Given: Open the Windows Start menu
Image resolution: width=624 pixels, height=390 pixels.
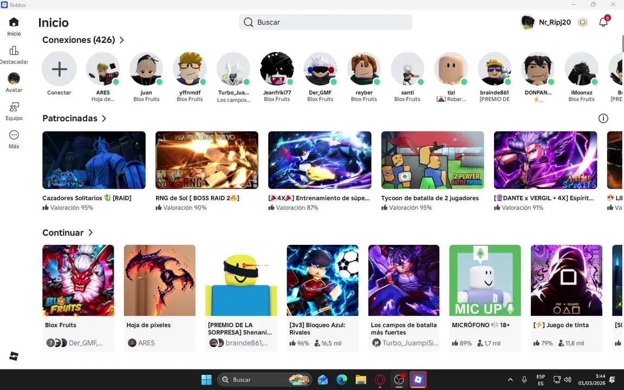Looking at the screenshot, I should coord(206,380).
